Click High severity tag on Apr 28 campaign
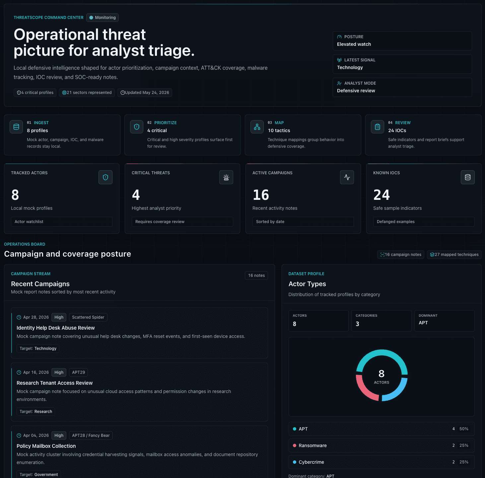The image size is (485, 478). click(x=59, y=317)
